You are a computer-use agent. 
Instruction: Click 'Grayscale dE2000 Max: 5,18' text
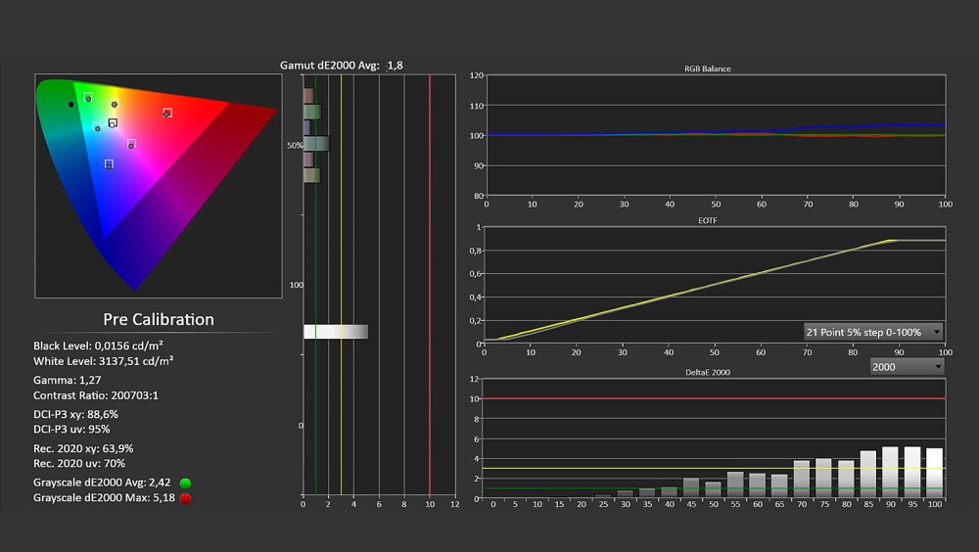click(105, 497)
